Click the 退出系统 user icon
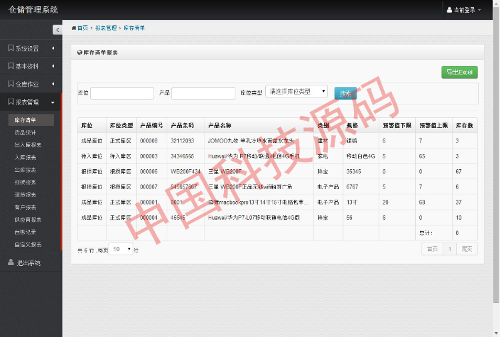Screen dimensions: 500x337 tap(11, 262)
